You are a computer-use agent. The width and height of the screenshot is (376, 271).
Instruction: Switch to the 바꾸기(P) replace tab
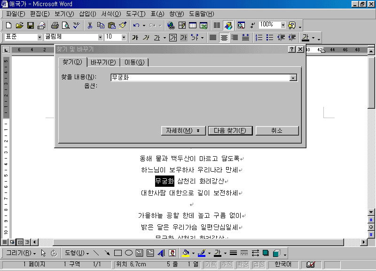[103, 63]
